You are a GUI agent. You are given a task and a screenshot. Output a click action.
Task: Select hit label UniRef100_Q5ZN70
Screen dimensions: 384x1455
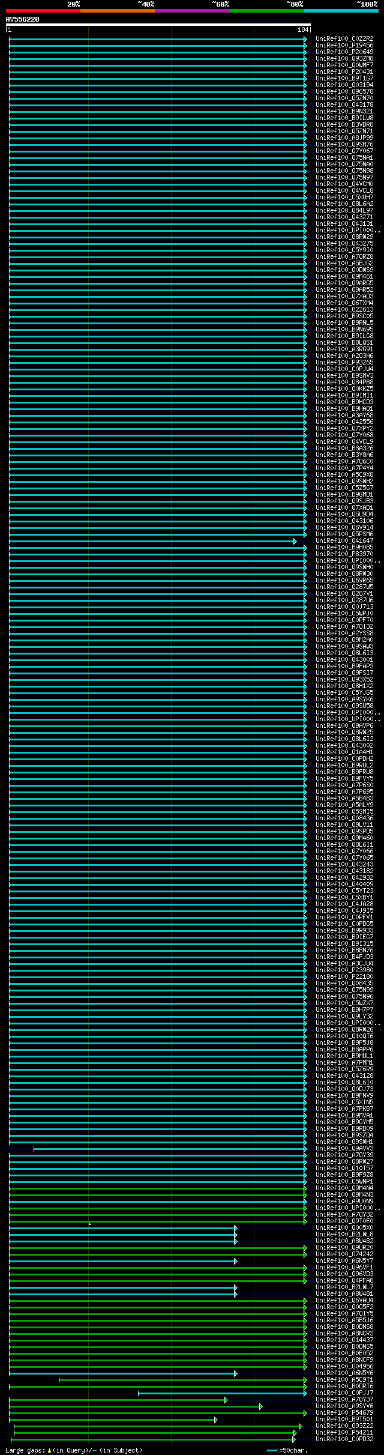(344, 98)
